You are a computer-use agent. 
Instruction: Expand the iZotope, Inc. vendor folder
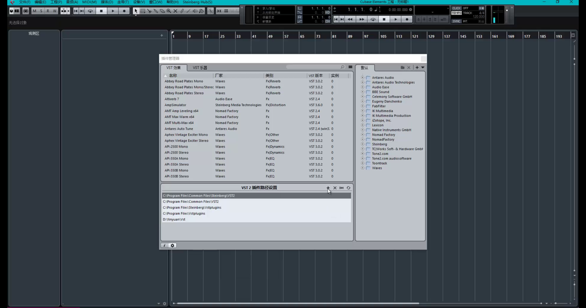pos(363,120)
